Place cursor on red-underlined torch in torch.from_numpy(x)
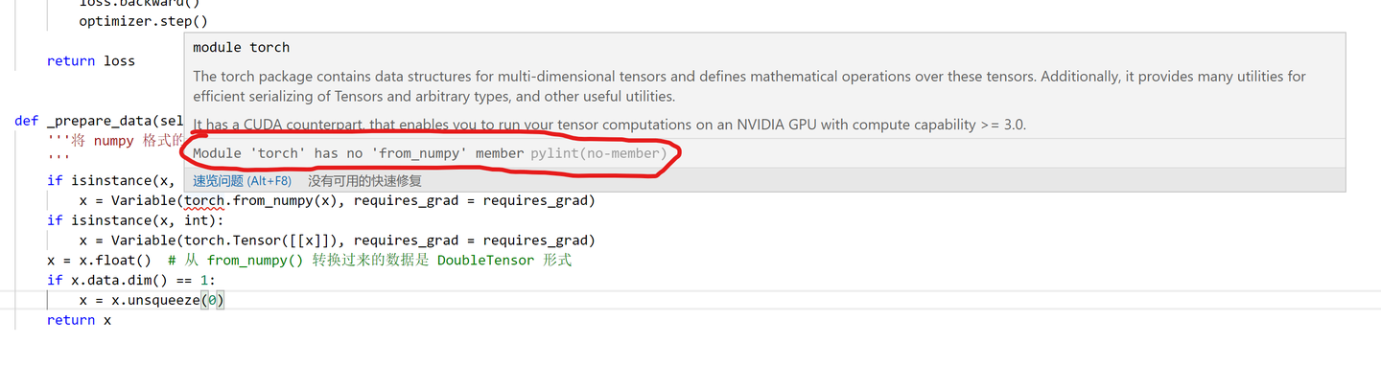This screenshot has height=366, width=1381. click(x=204, y=200)
